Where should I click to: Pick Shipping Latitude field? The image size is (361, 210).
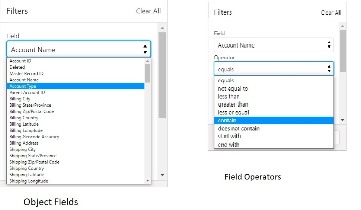(x=76, y=175)
